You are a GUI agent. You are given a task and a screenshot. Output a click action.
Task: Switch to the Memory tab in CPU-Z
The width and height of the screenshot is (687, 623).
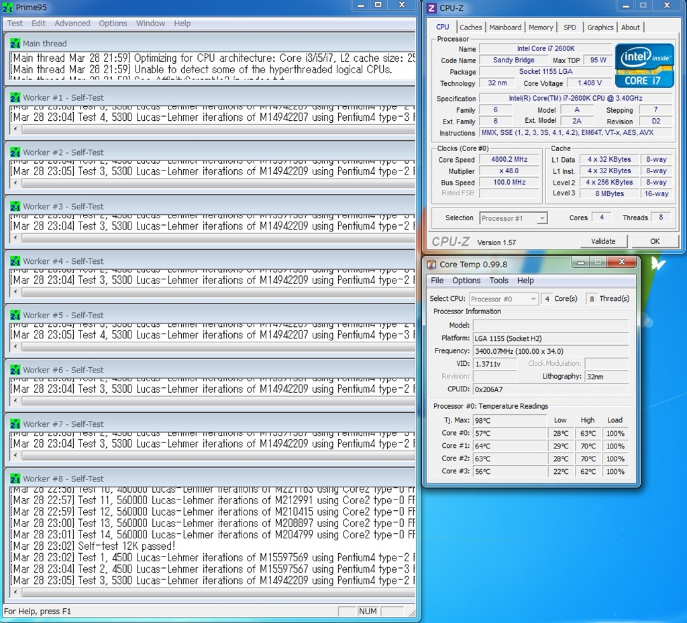(541, 27)
